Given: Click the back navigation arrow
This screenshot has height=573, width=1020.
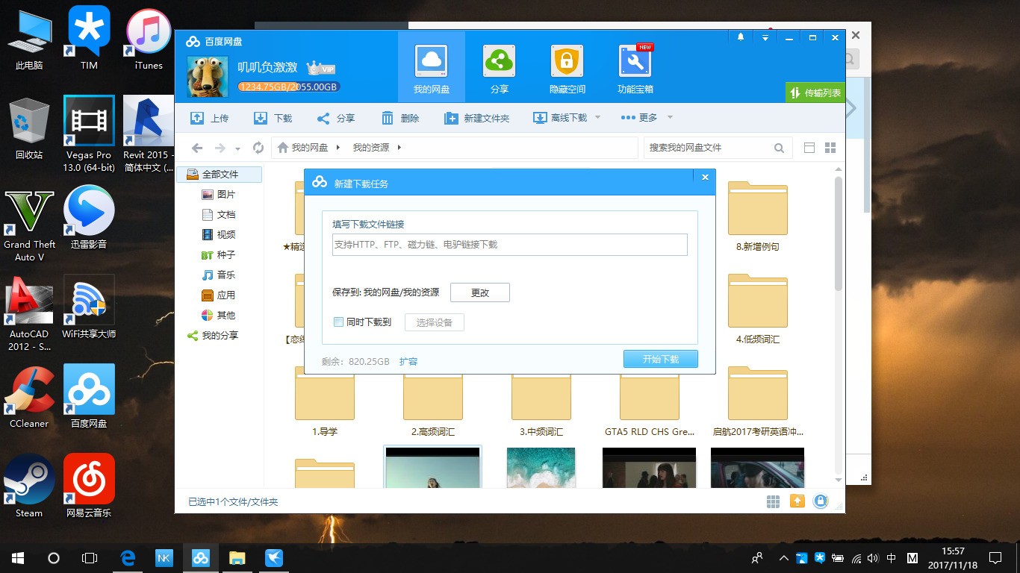Looking at the screenshot, I should [197, 148].
